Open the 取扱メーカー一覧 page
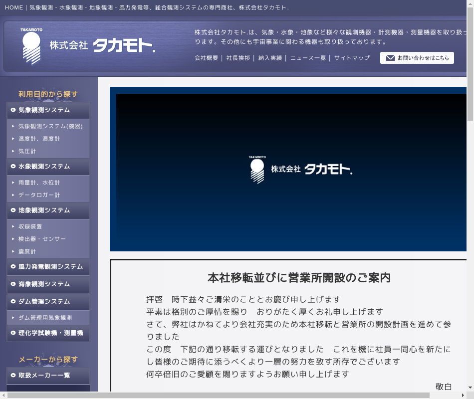Image resolution: width=474 pixels, height=399 pixels. [x=48, y=375]
